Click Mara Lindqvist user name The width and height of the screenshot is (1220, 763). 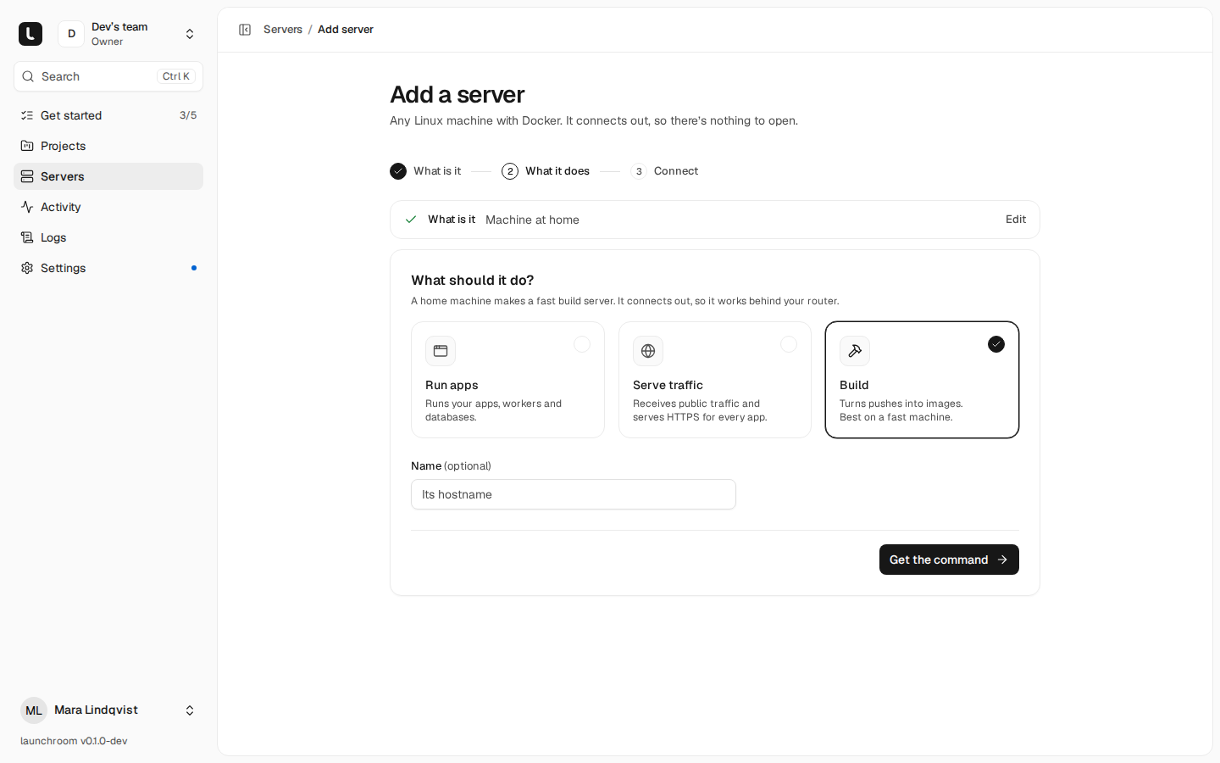click(96, 710)
